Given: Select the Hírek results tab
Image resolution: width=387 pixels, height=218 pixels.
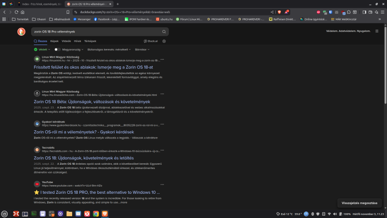Looking at the screenshot, I should (77, 41).
